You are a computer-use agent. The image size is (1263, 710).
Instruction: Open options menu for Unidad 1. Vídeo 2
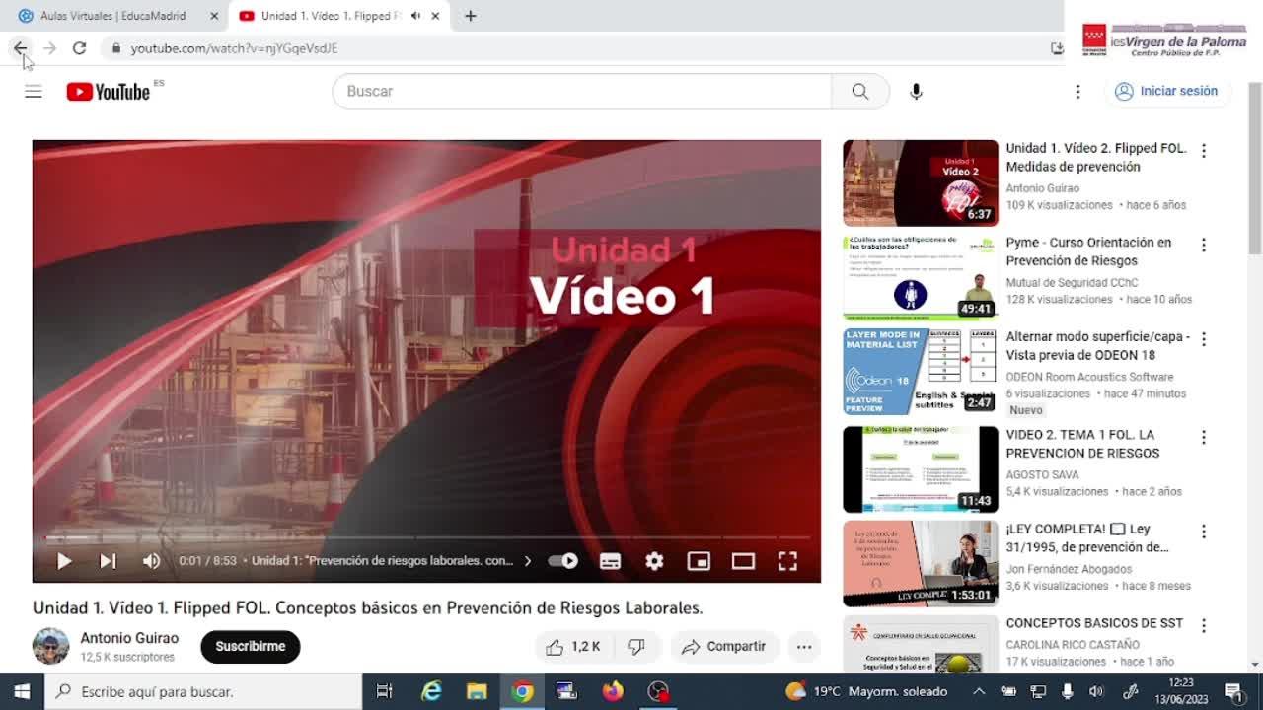tap(1203, 151)
